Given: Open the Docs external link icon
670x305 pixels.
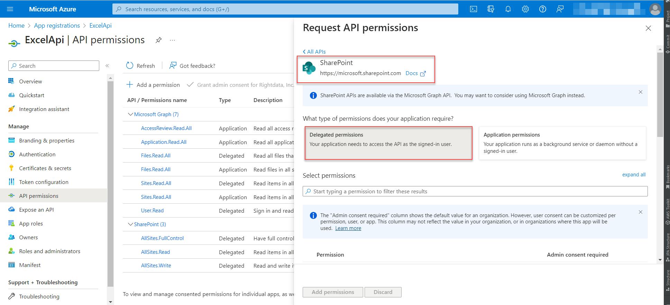Looking at the screenshot, I should 423,73.
